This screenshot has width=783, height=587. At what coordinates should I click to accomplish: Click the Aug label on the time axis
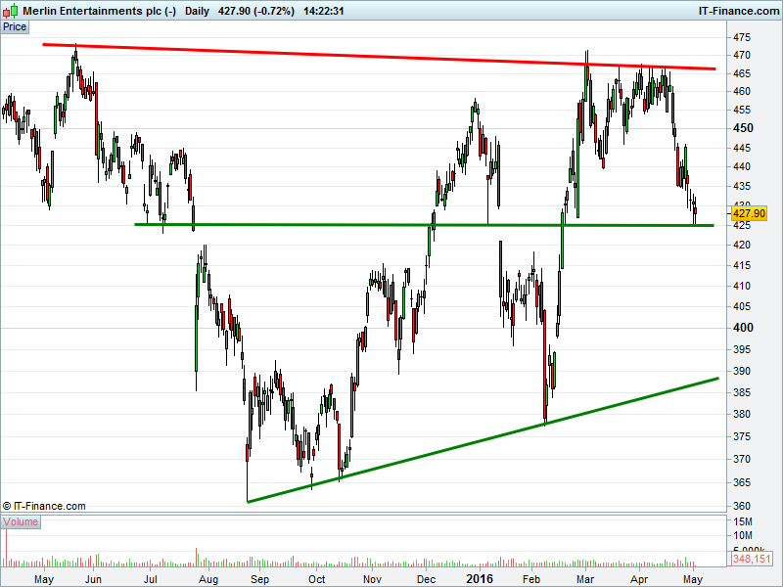click(x=208, y=579)
